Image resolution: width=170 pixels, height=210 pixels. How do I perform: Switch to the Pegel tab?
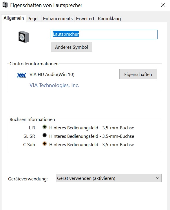coord(33,19)
